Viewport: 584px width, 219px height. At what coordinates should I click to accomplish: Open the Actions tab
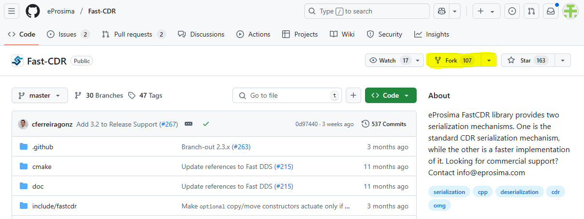[253, 34]
